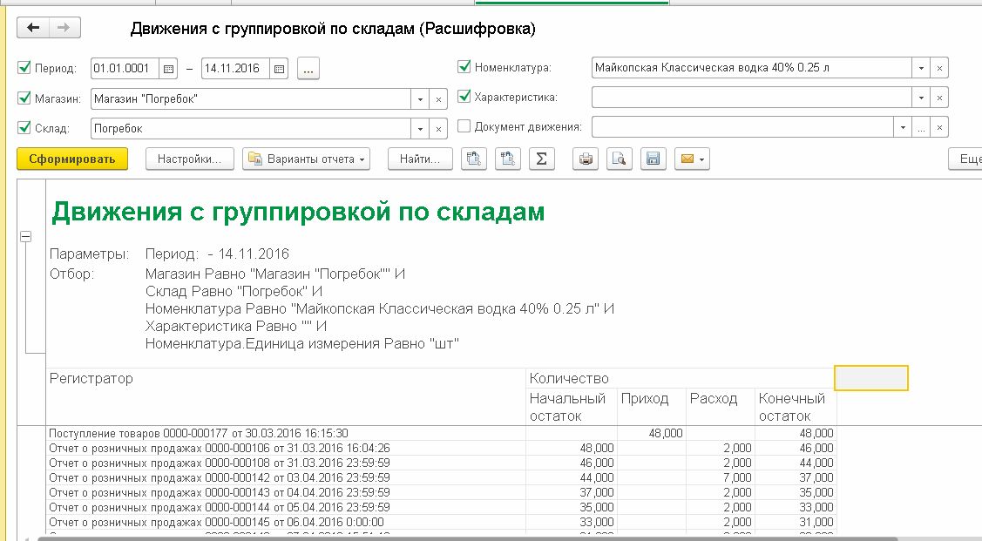Uncheck the Период checkbox
Screen dimensions: 982x541
click(24, 68)
